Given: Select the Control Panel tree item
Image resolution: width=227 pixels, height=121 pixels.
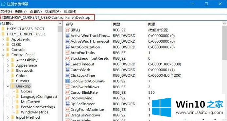Looking at the screenshot, I should [x=23, y=55].
